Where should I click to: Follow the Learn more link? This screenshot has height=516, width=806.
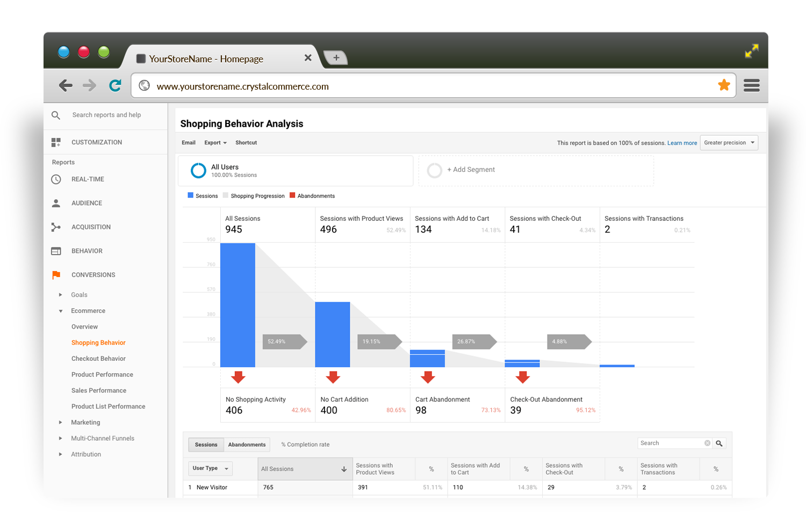tap(682, 143)
